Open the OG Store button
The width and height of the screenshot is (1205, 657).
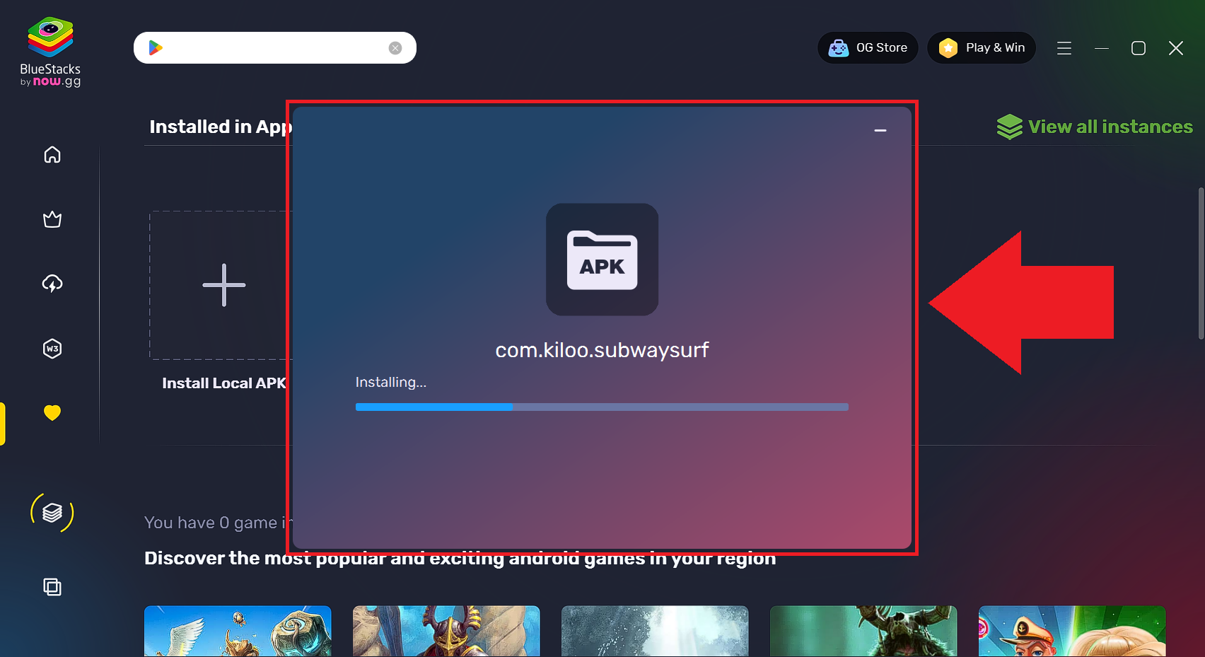point(868,47)
